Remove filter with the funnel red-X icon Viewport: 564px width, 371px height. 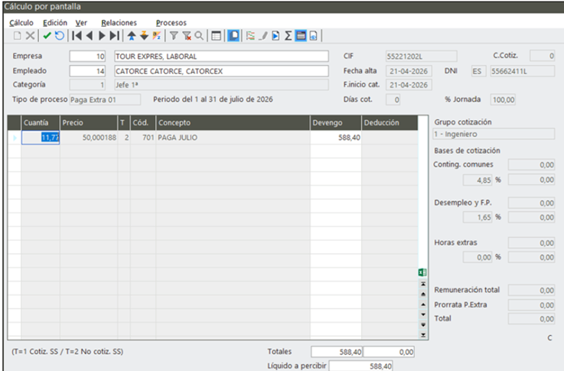point(186,36)
